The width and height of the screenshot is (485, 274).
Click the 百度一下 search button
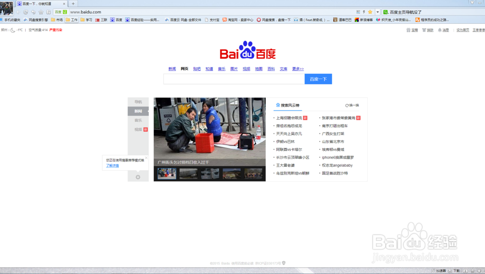[x=318, y=79]
